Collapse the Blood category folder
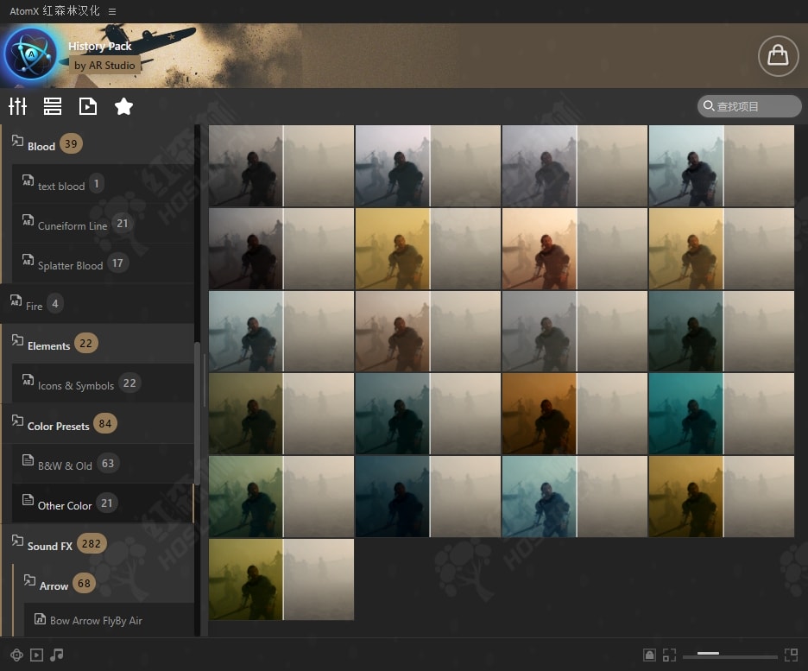This screenshot has width=808, height=671. point(41,145)
